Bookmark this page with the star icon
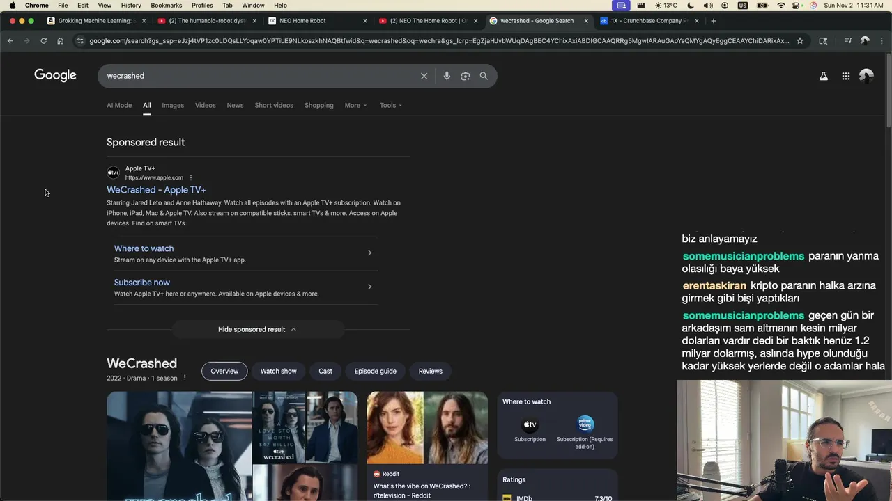The height and width of the screenshot is (501, 892). pyautogui.click(x=800, y=41)
